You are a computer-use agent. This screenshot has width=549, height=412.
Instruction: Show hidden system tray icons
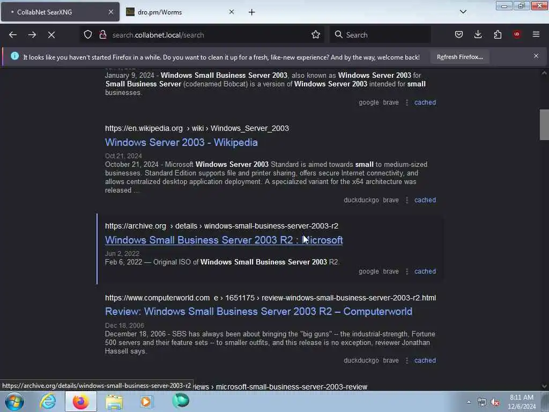tap(469, 402)
